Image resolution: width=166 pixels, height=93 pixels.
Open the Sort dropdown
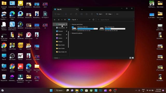(x=100, y=14)
